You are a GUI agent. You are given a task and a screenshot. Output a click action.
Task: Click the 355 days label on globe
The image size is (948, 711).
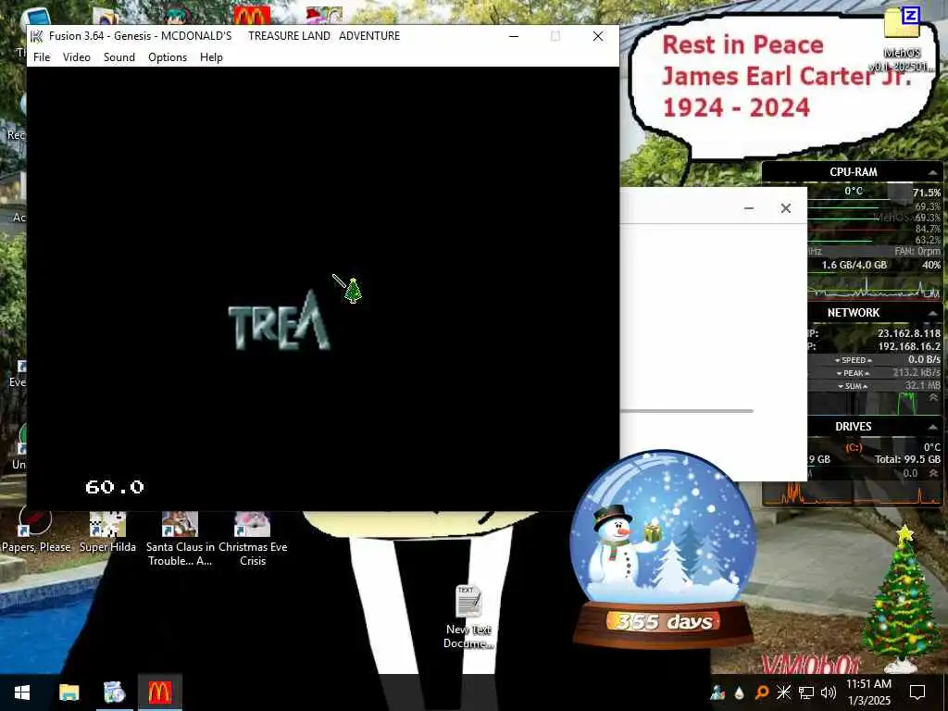point(663,621)
